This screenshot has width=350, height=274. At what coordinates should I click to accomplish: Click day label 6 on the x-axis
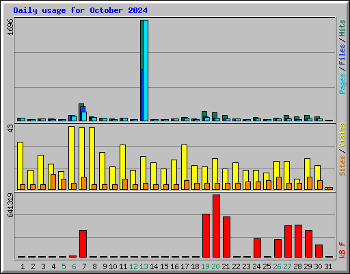pos(74,266)
